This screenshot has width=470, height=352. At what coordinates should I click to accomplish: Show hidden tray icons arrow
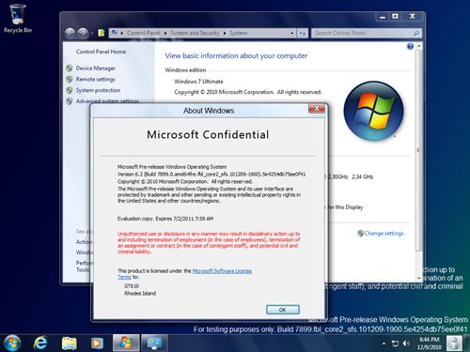(x=384, y=344)
